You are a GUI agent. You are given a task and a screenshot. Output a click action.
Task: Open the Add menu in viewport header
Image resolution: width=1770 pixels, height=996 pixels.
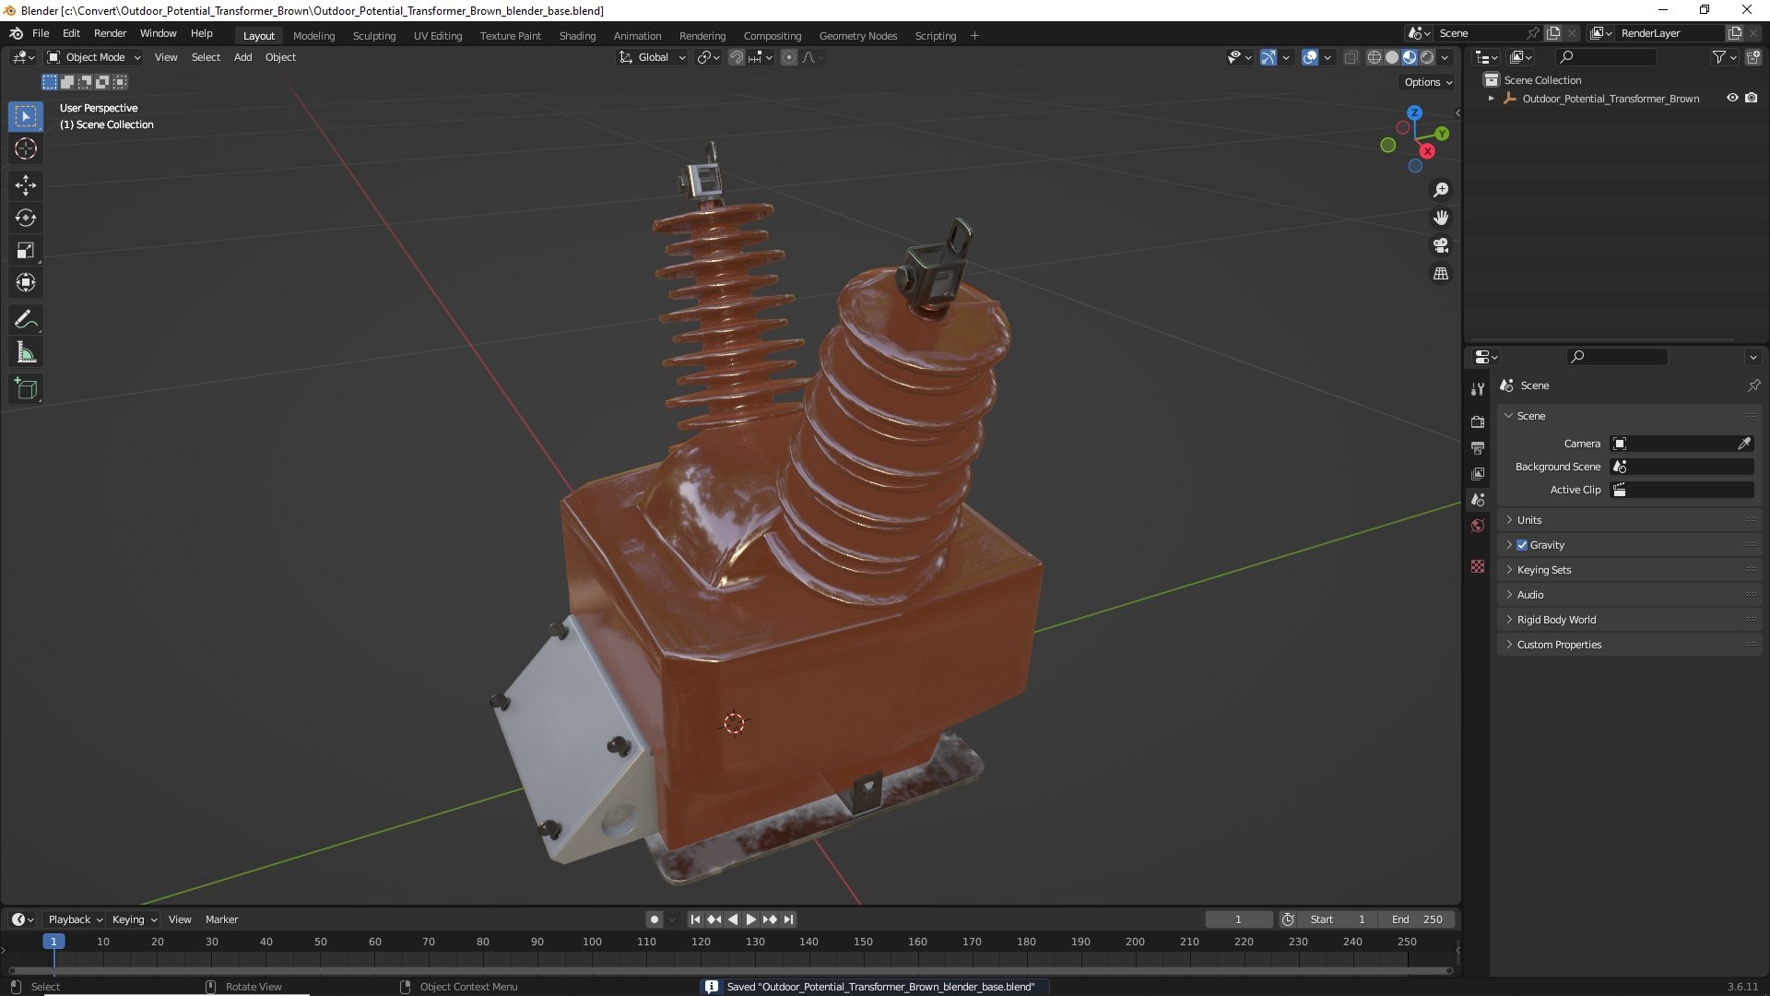click(x=242, y=57)
